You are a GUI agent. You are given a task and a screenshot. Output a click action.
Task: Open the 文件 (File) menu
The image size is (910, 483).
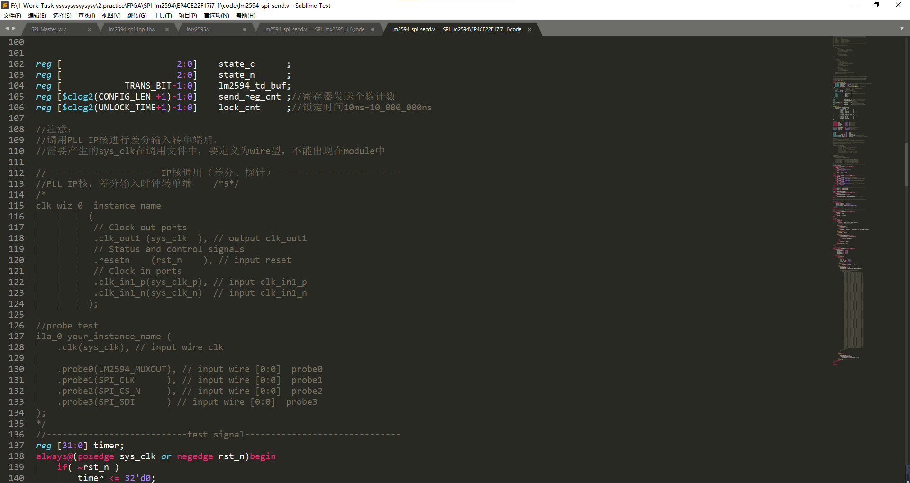[x=12, y=15]
